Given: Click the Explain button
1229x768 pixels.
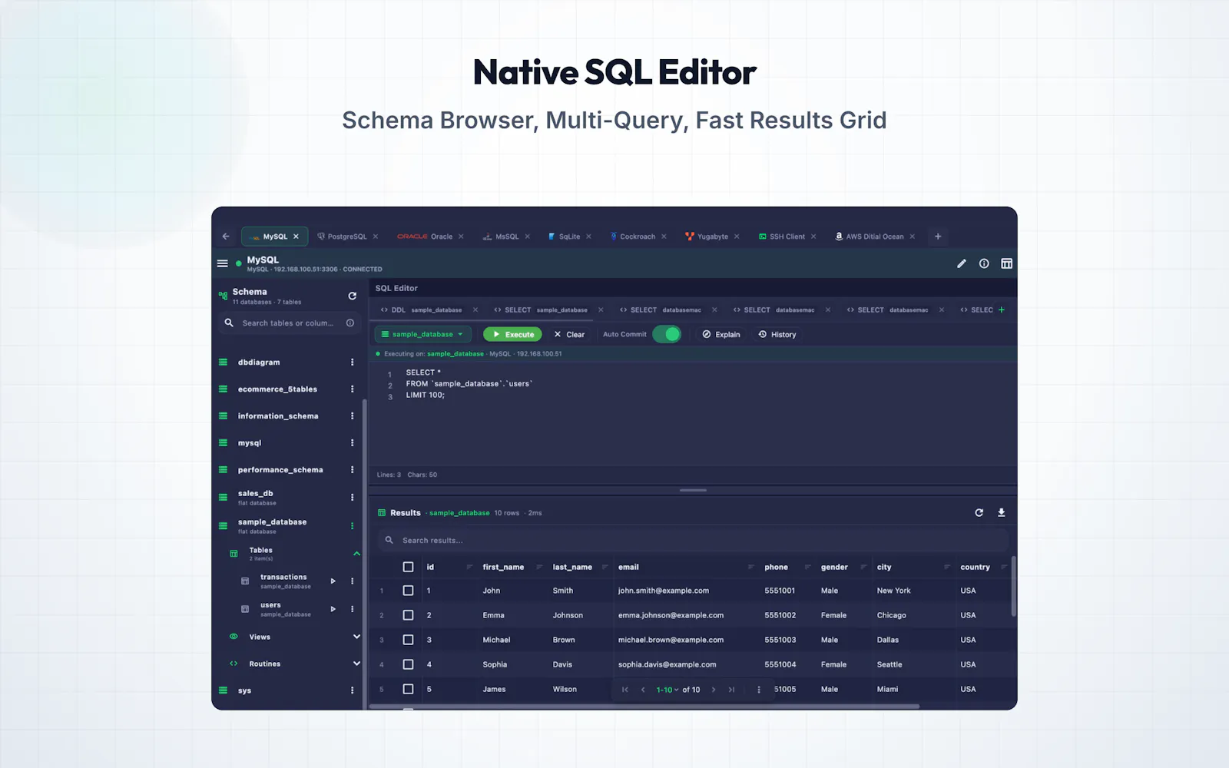Looking at the screenshot, I should pos(721,335).
